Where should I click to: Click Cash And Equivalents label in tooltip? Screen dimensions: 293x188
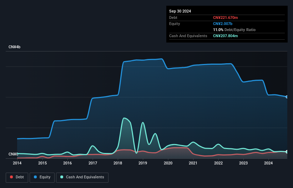click(188, 36)
